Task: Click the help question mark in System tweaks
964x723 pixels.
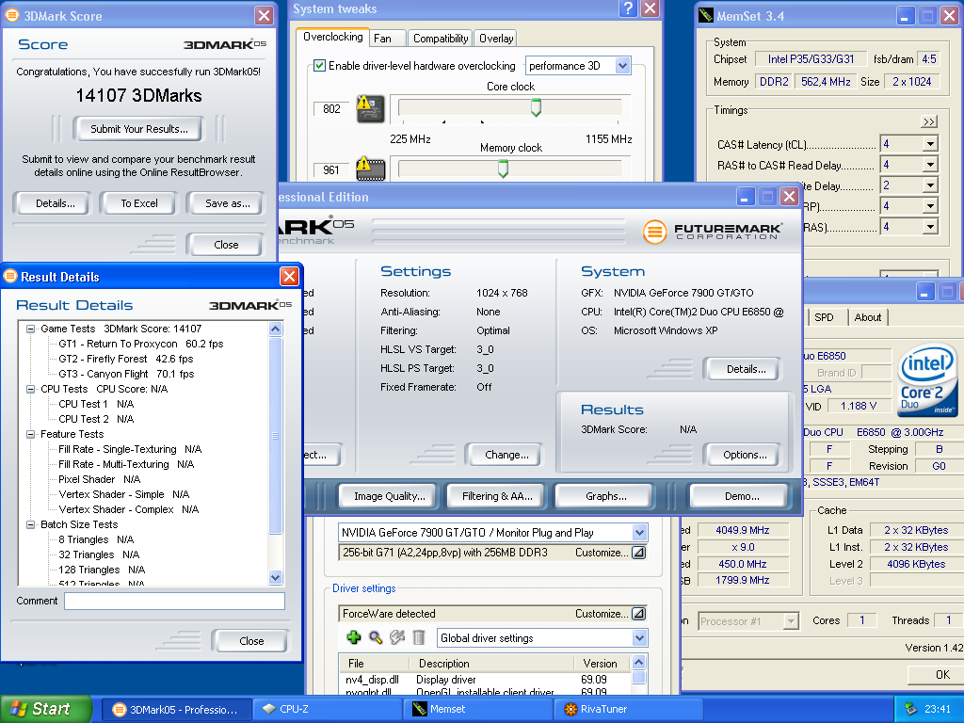Action: [628, 8]
